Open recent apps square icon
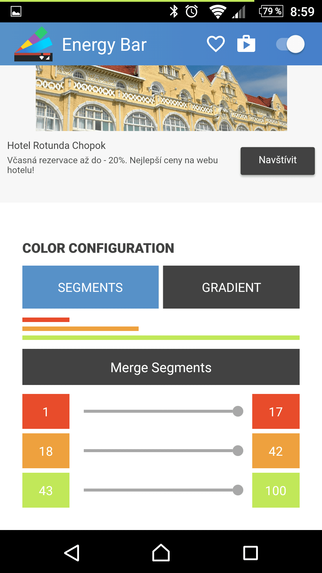The width and height of the screenshot is (322, 573). tap(250, 553)
